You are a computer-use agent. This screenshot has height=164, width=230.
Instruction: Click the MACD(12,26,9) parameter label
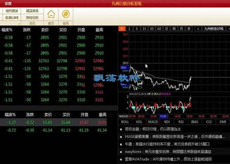tap(138, 94)
